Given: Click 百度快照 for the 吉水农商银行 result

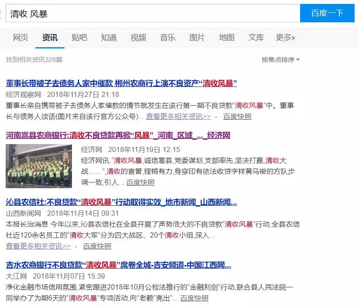Looking at the screenshot, I should [x=195, y=298].
